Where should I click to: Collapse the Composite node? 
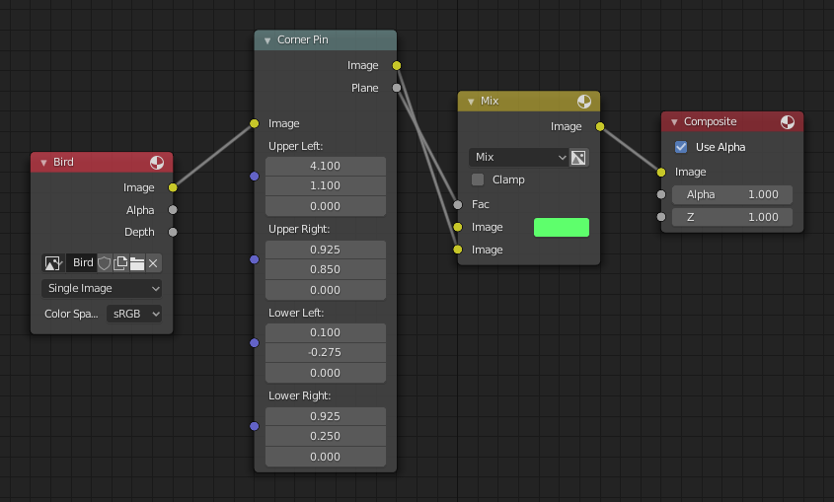[x=674, y=122]
